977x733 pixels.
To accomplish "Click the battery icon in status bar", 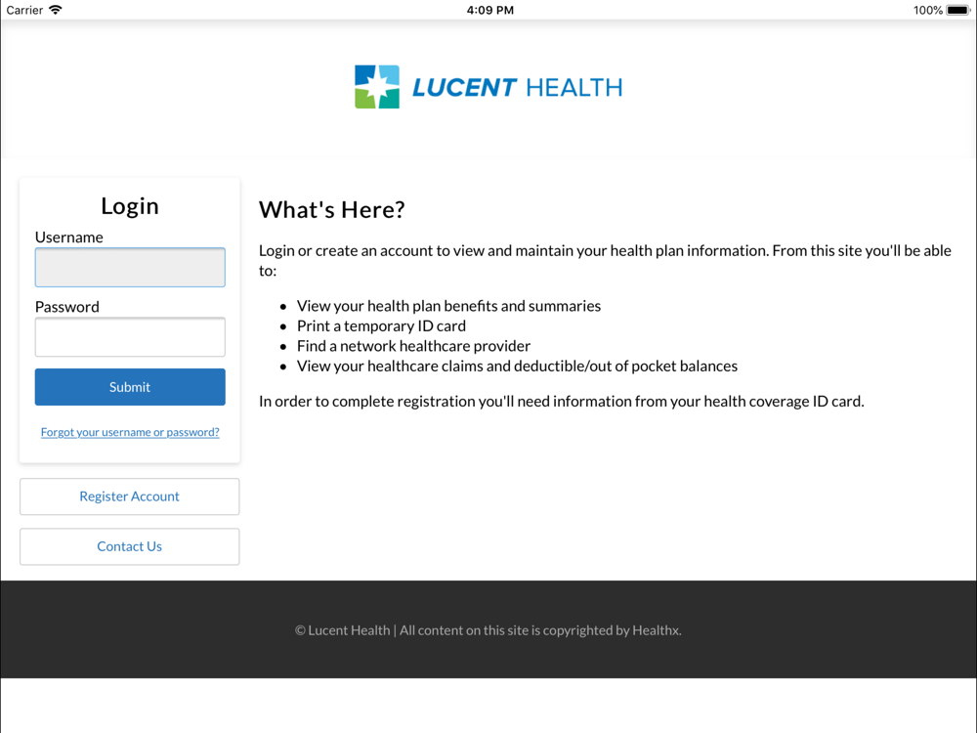I will pyautogui.click(x=958, y=10).
